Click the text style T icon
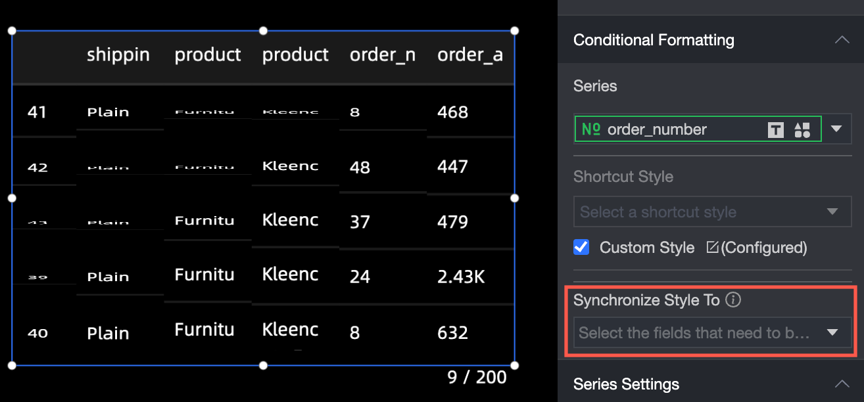 (776, 129)
